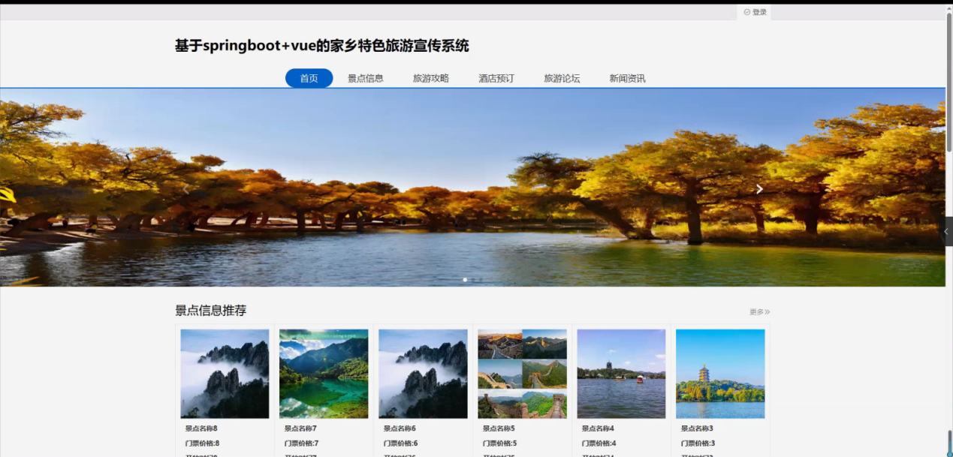Click the text 门票价格:3
Image resolution: width=953 pixels, height=457 pixels.
698,443
